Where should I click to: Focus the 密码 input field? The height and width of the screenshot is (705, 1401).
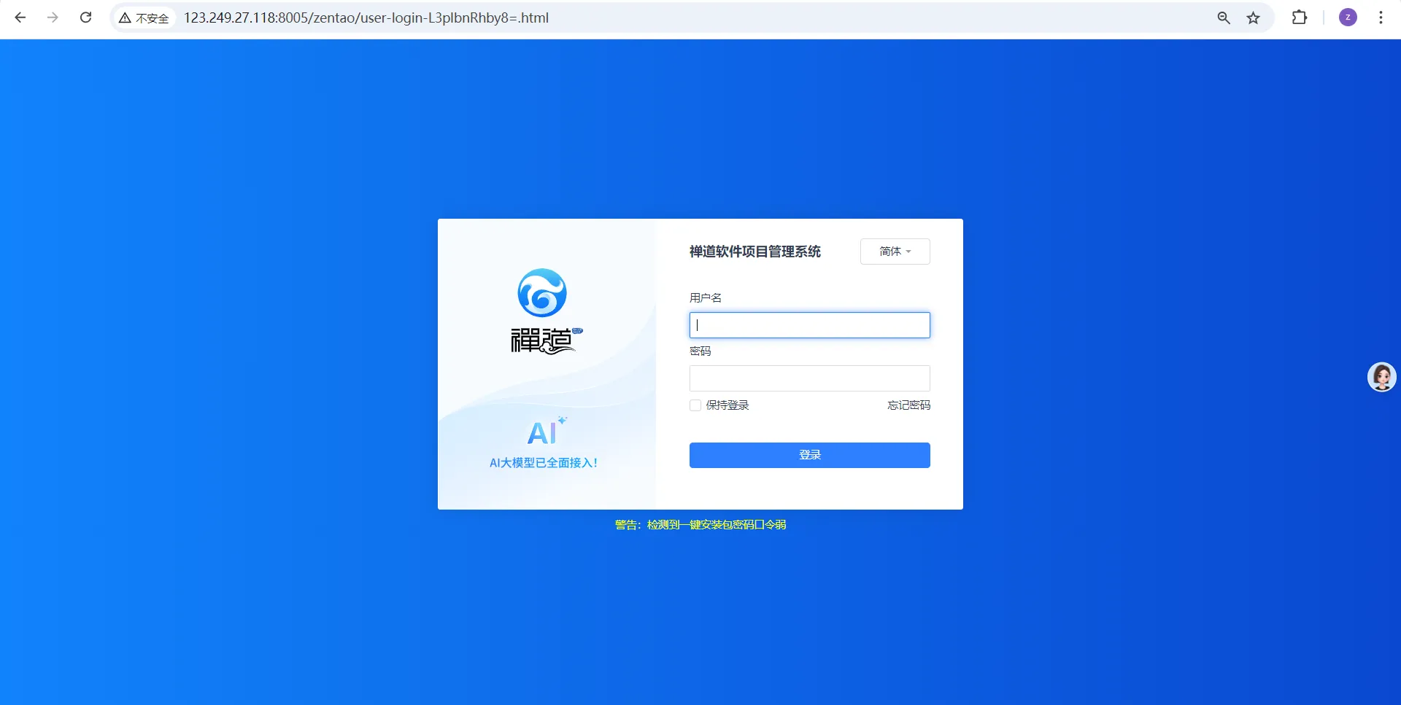810,378
